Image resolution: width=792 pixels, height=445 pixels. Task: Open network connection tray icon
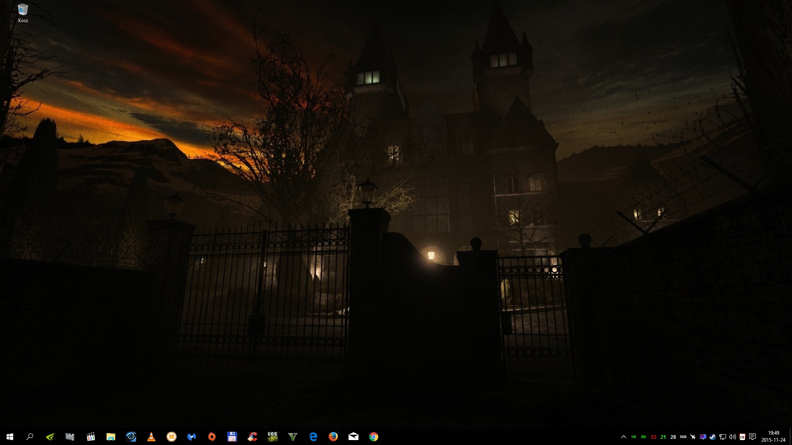[723, 437]
